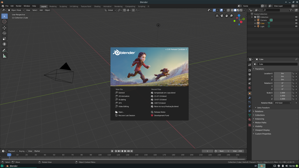
Task: Toggle the viewport overlays button
Action: (x=221, y=10)
